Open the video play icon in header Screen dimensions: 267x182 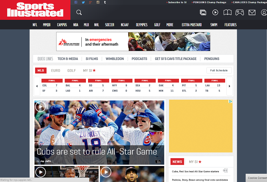point(215,12)
